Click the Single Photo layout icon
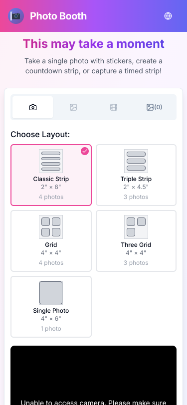Image resolution: width=187 pixels, height=405 pixels. coord(51,293)
